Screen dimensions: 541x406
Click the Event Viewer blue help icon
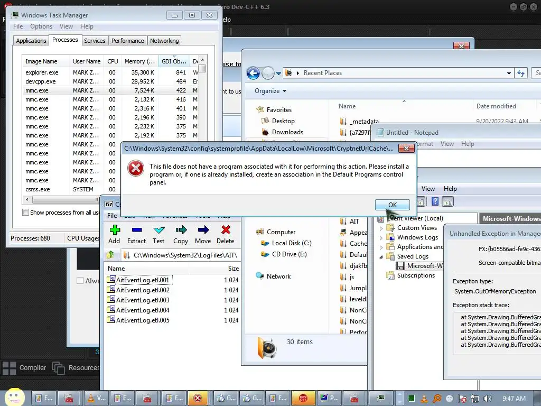pos(435,201)
